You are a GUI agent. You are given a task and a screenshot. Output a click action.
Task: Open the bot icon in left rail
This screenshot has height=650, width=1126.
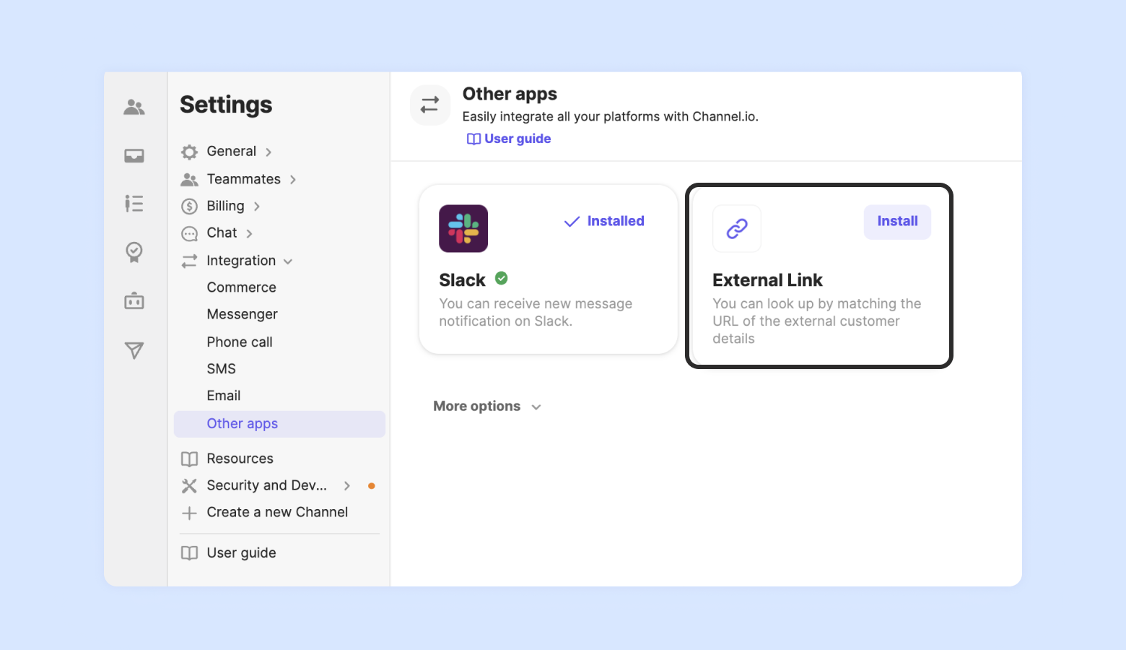click(134, 300)
